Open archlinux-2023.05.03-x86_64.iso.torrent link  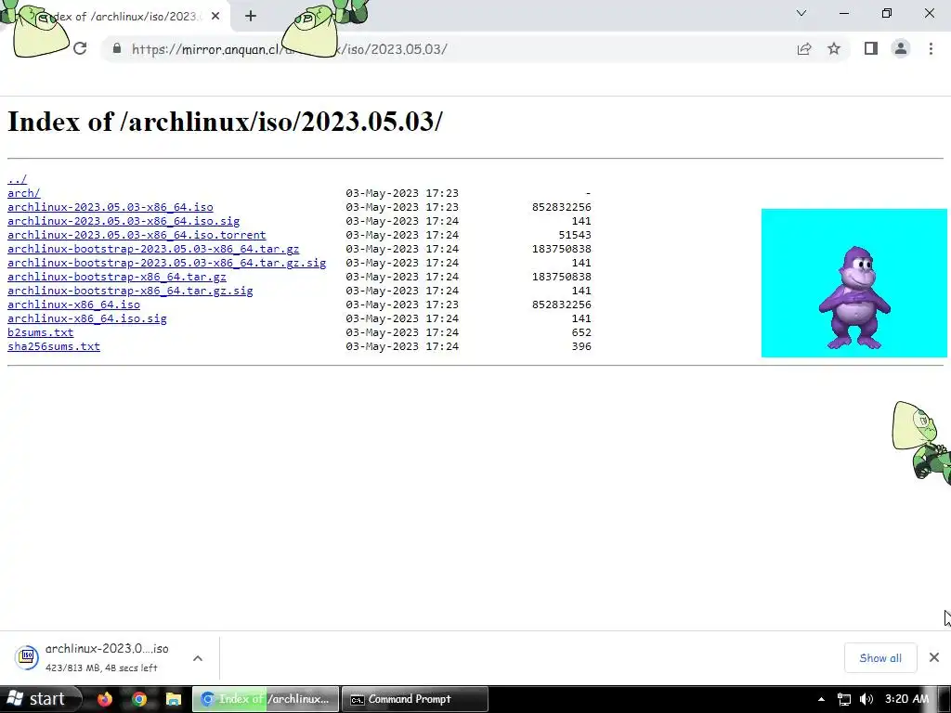coord(137,235)
